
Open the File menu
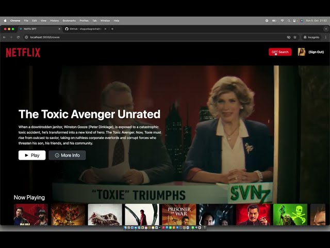pyautogui.click(x=26, y=21)
